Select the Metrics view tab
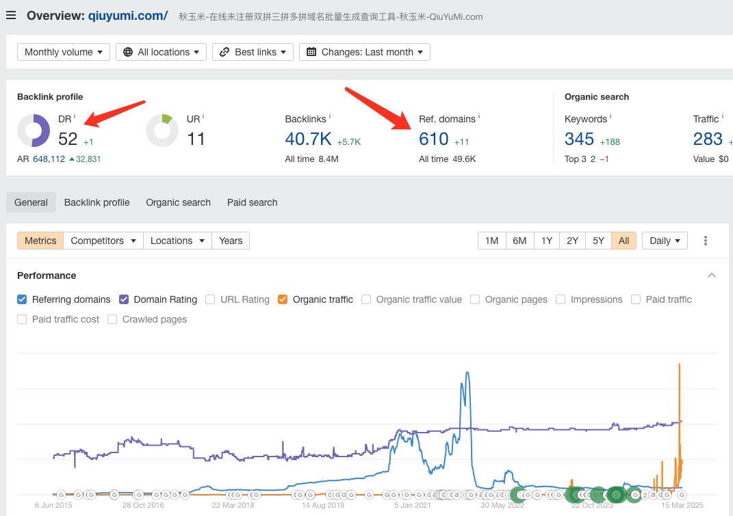This screenshot has width=733, height=516. tap(40, 241)
